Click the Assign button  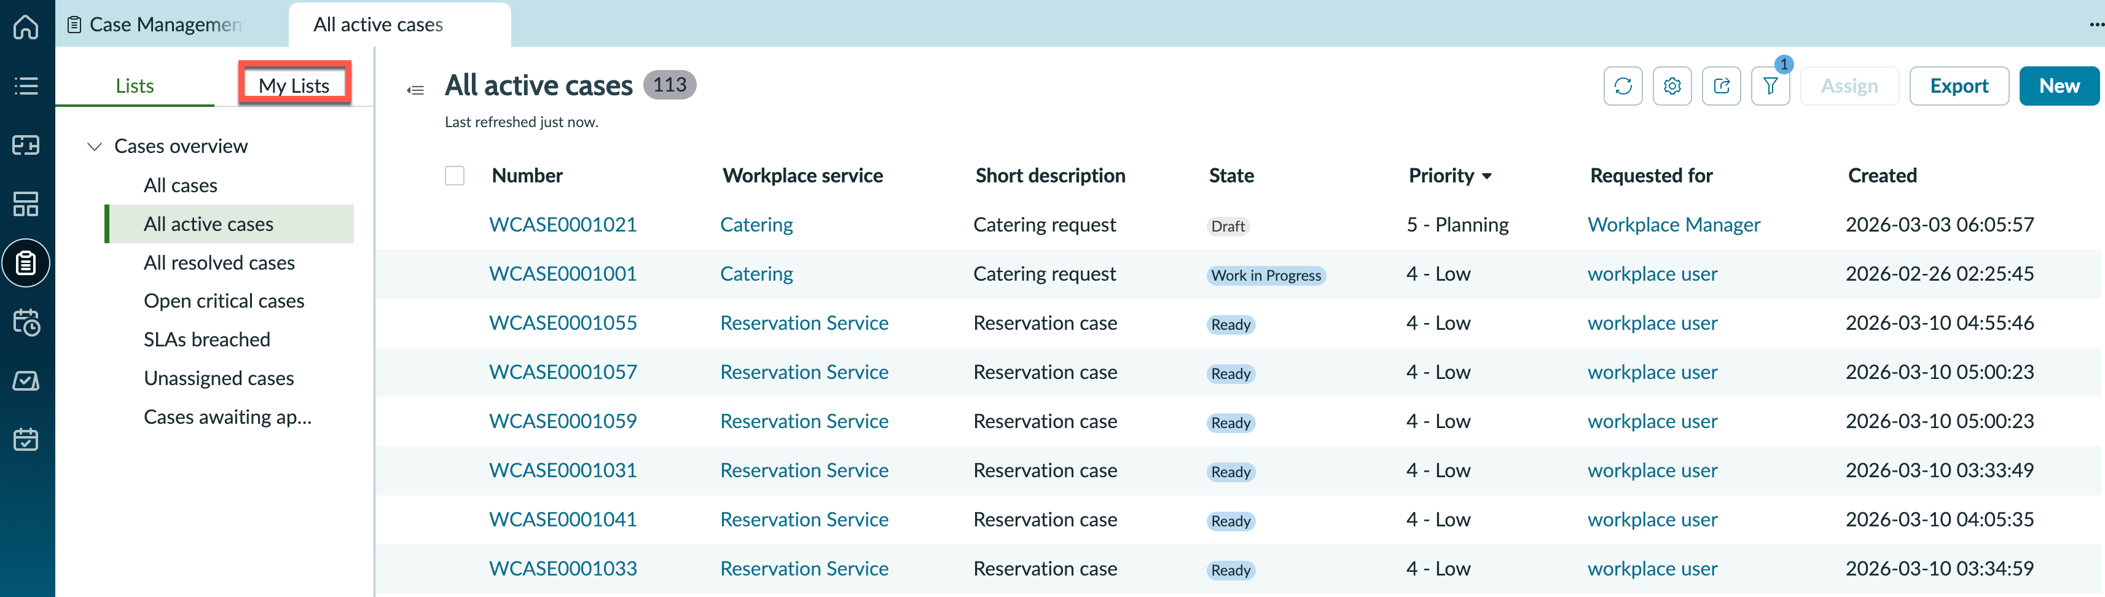point(1849,86)
